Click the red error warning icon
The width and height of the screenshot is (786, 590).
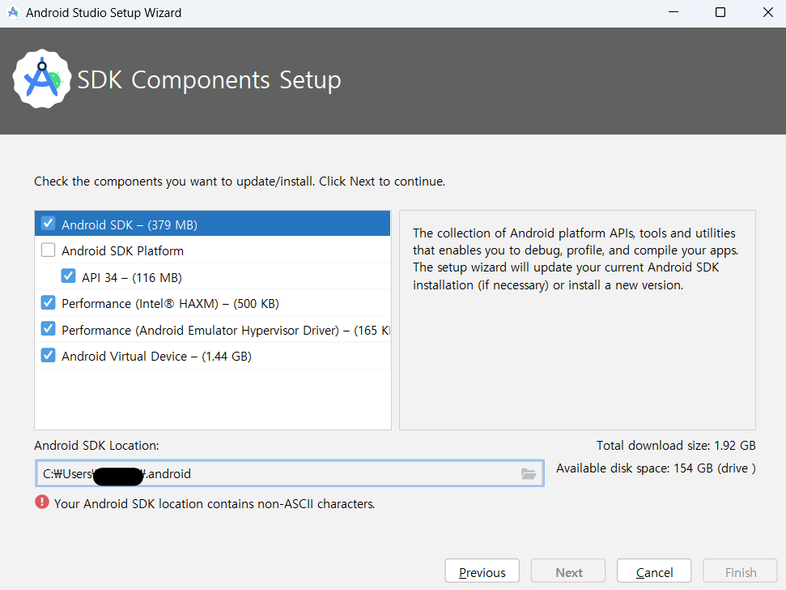coord(42,502)
